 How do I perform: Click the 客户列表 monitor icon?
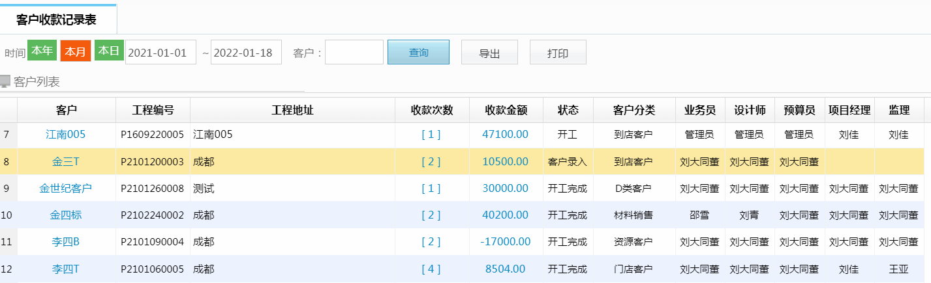tap(6, 81)
